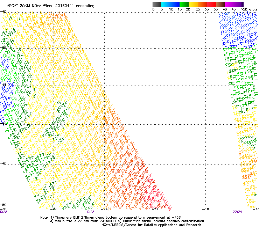
Task: Click the 'NOAA/NESDIS/Center for Satellite Applications and Research' credit
Action: pyautogui.click(x=151, y=225)
